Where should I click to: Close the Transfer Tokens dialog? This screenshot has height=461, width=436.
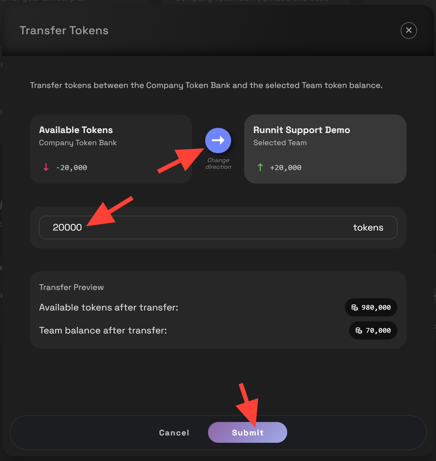click(409, 30)
